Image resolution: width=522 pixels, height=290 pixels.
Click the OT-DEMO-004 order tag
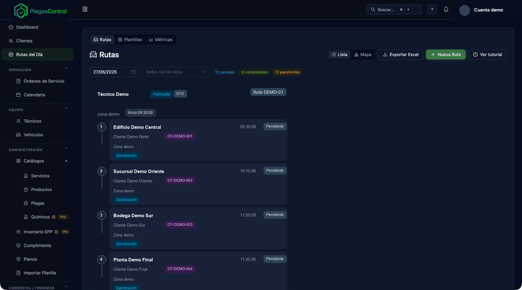pyautogui.click(x=180, y=269)
